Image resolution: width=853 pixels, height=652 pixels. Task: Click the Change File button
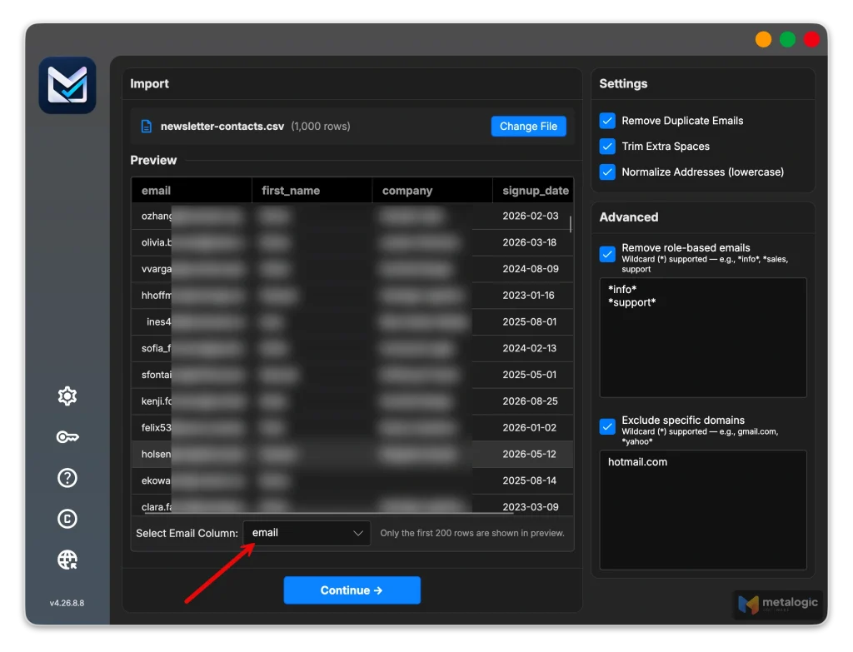point(528,127)
